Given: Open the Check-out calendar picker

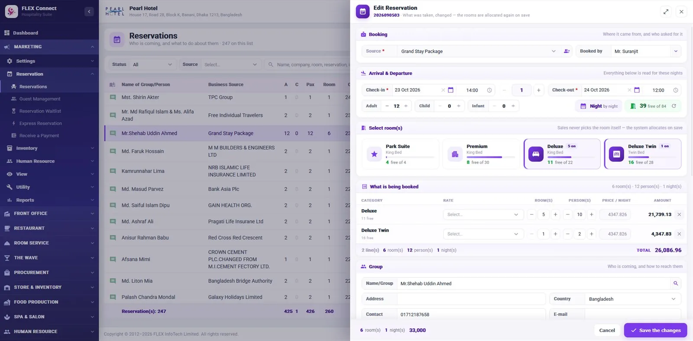Looking at the screenshot, I should point(637,90).
